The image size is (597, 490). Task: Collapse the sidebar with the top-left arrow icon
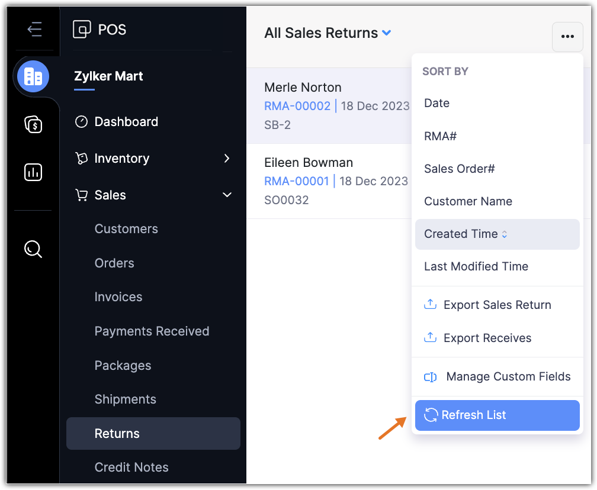34,29
